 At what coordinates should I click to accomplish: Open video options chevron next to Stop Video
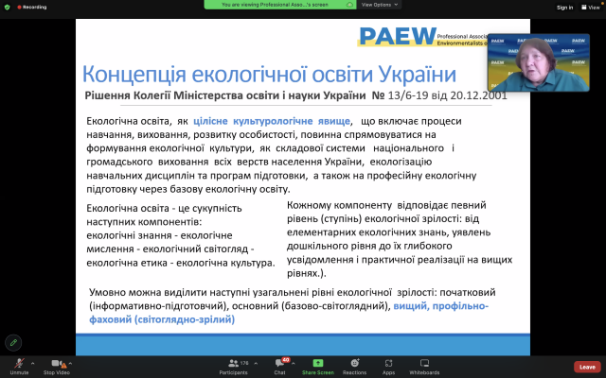(x=70, y=363)
